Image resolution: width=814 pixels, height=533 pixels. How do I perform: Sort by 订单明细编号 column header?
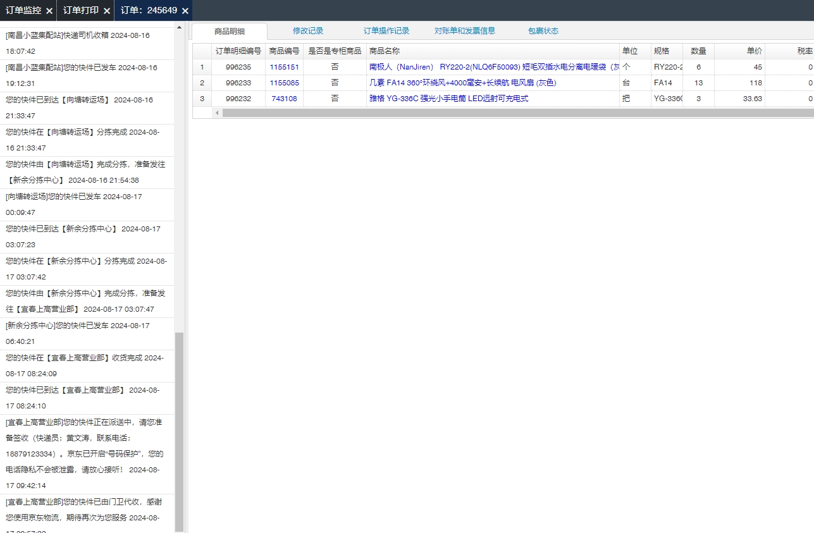[238, 51]
